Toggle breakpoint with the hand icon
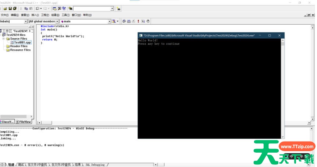The height and width of the screenshot is (167, 317). [148, 21]
